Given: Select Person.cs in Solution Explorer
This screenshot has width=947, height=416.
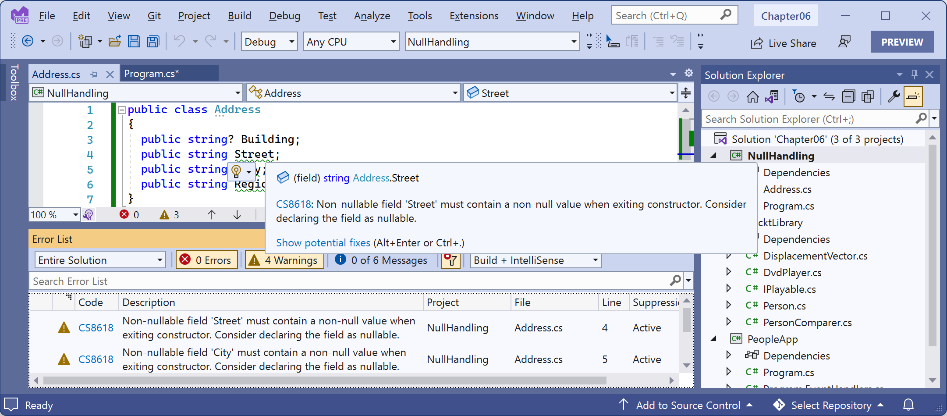Looking at the screenshot, I should click(784, 306).
